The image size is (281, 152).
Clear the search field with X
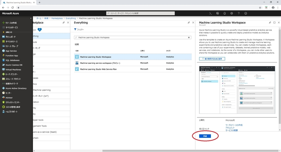click(189, 38)
